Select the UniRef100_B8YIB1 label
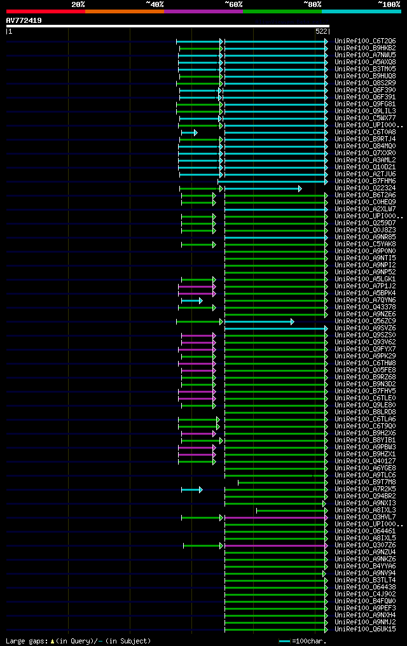 tap(365, 440)
